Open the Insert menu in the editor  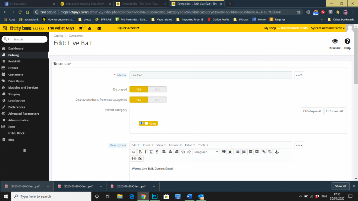[148, 145]
